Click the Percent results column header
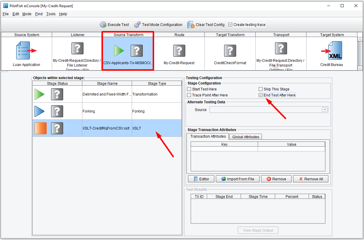 tap(292, 197)
